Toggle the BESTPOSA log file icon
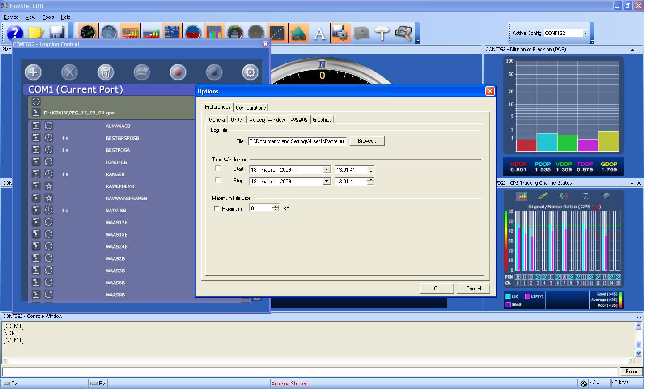The width and height of the screenshot is (645, 389). (36, 150)
